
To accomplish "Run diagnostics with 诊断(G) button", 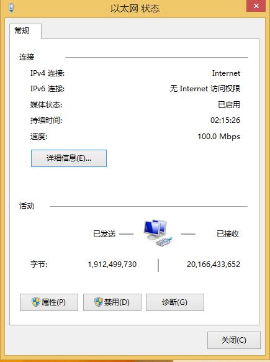I will 175,302.
